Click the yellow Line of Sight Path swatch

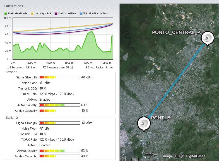click(32, 13)
